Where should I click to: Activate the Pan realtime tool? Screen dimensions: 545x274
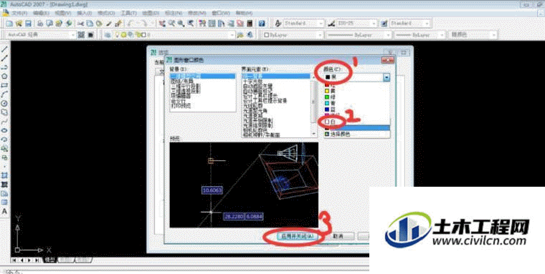click(x=162, y=24)
